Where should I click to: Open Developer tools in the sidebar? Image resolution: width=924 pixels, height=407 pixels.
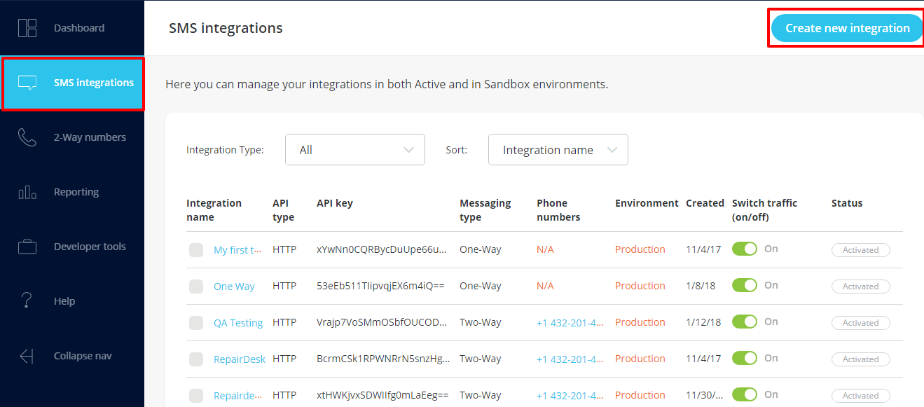tap(72, 247)
